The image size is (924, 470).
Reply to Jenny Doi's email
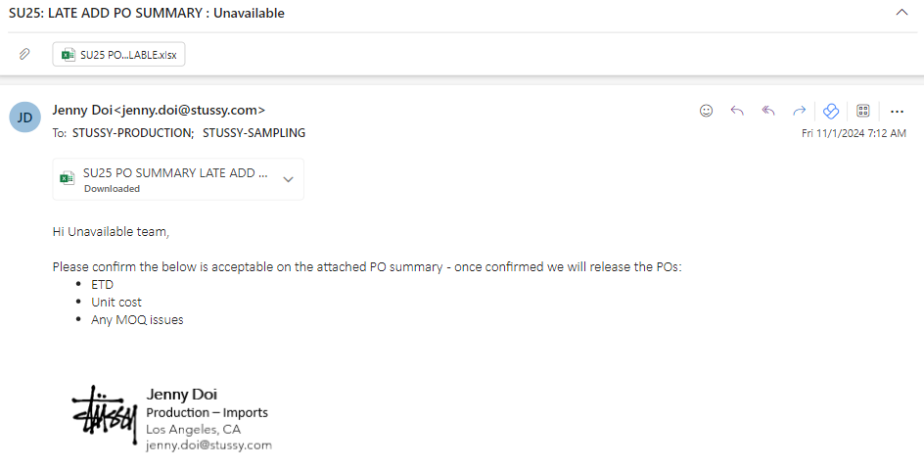tap(737, 111)
